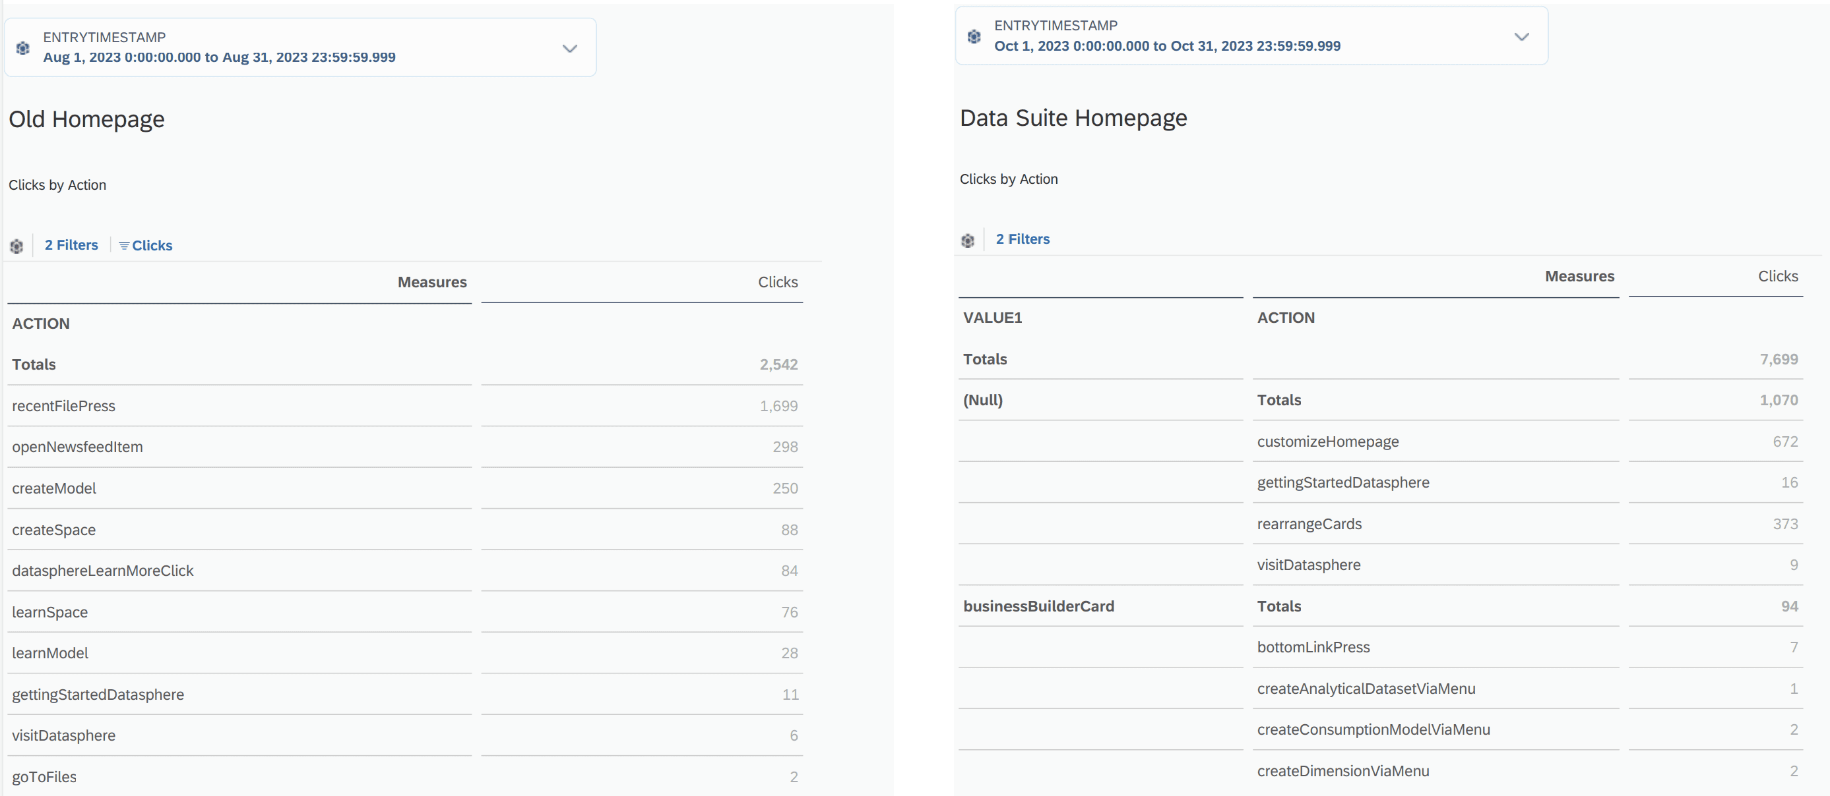
Task: Open 2 Filters link in Old Homepage table
Action: click(x=71, y=244)
